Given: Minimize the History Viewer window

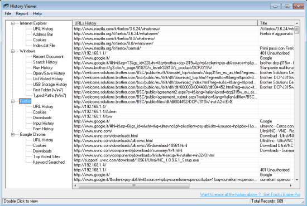Looking at the screenshot, I should tap(275, 6).
